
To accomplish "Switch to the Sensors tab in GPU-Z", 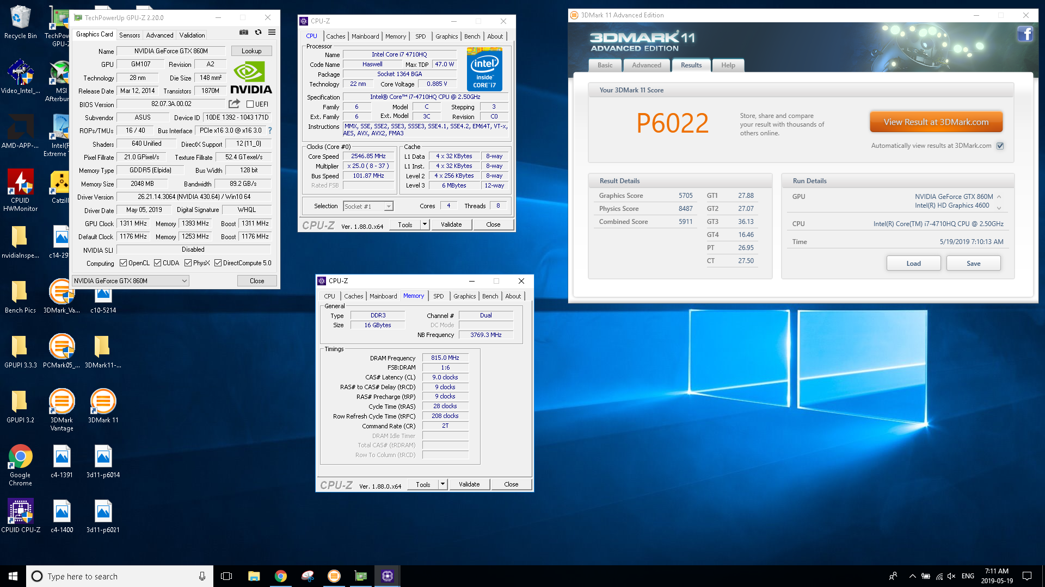I will (x=130, y=35).
